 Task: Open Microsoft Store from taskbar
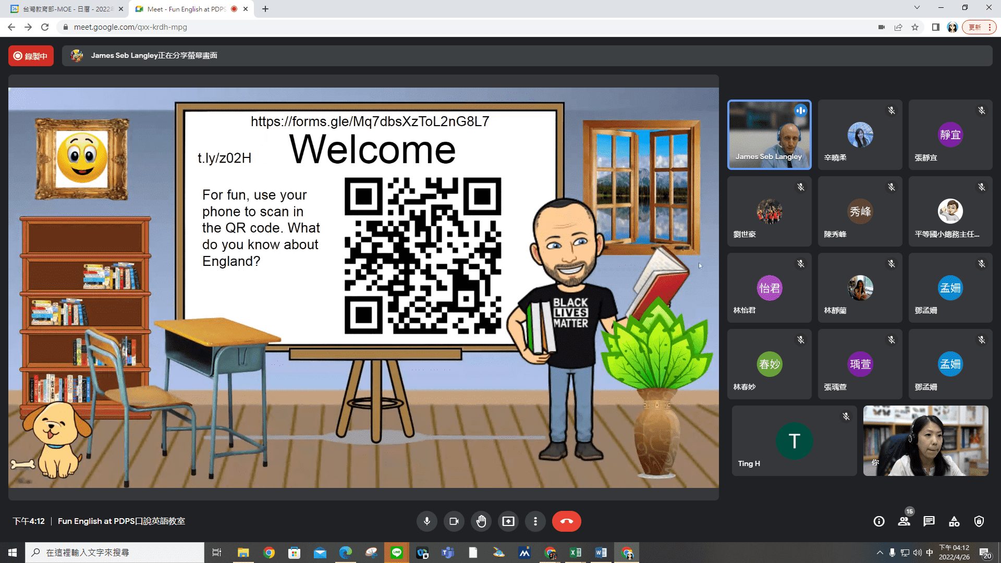click(x=295, y=553)
